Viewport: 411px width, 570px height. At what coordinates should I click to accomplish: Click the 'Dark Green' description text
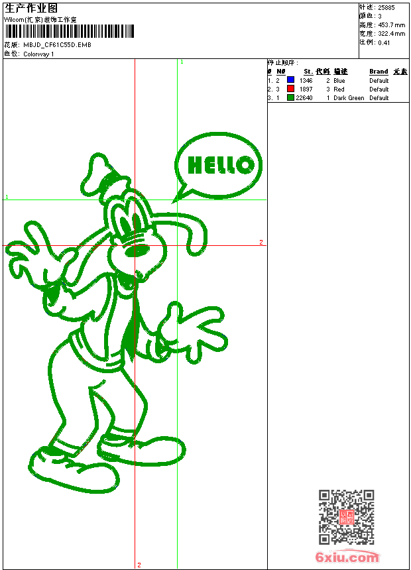[x=349, y=98]
